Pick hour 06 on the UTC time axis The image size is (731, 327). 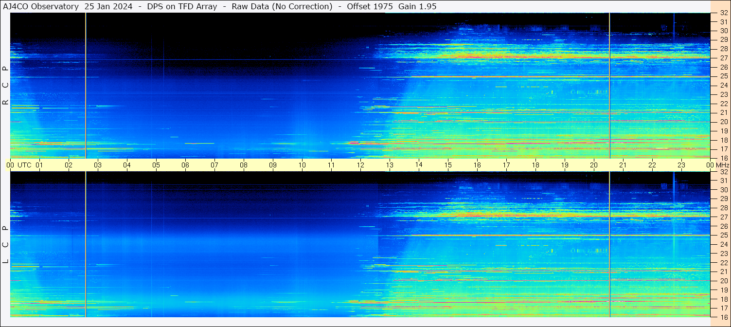185,165
